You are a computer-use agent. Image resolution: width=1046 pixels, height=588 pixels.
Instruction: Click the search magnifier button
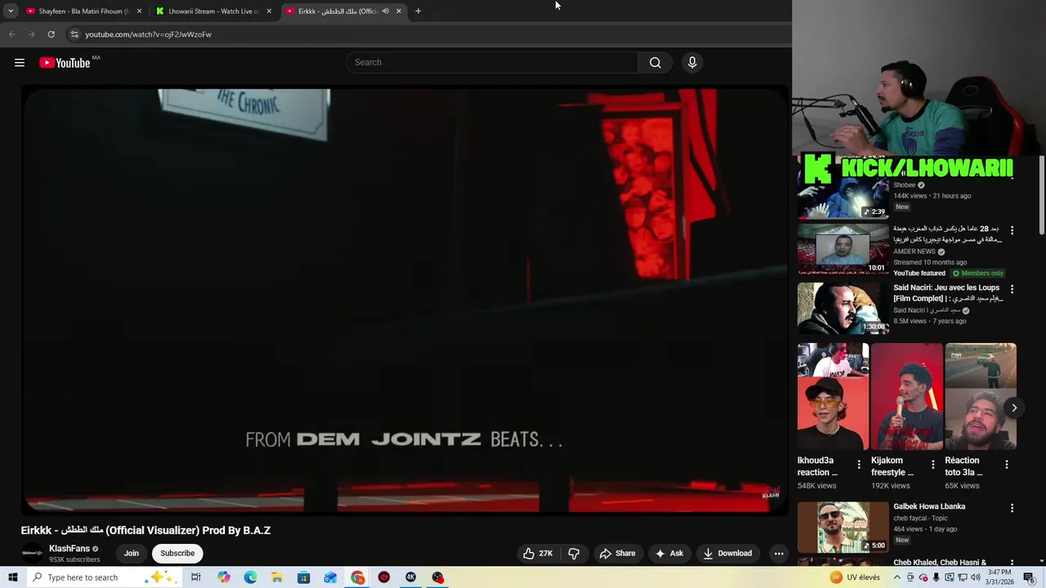point(655,62)
